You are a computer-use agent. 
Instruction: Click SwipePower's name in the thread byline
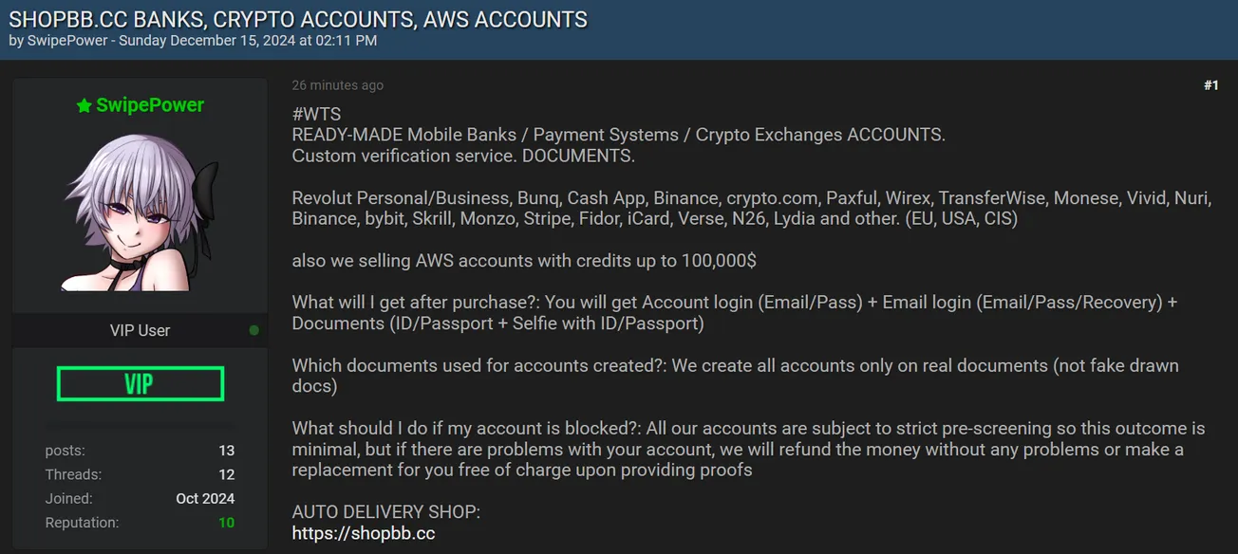click(65, 41)
